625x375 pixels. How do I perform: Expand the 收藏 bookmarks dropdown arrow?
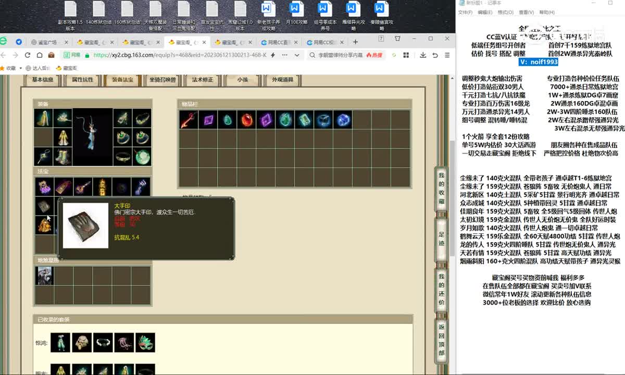pos(20,68)
